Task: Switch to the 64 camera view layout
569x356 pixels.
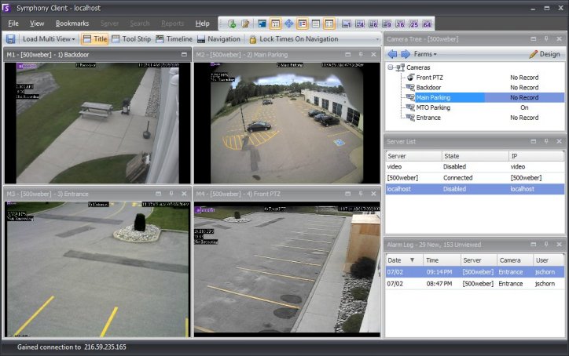Action: [x=427, y=24]
